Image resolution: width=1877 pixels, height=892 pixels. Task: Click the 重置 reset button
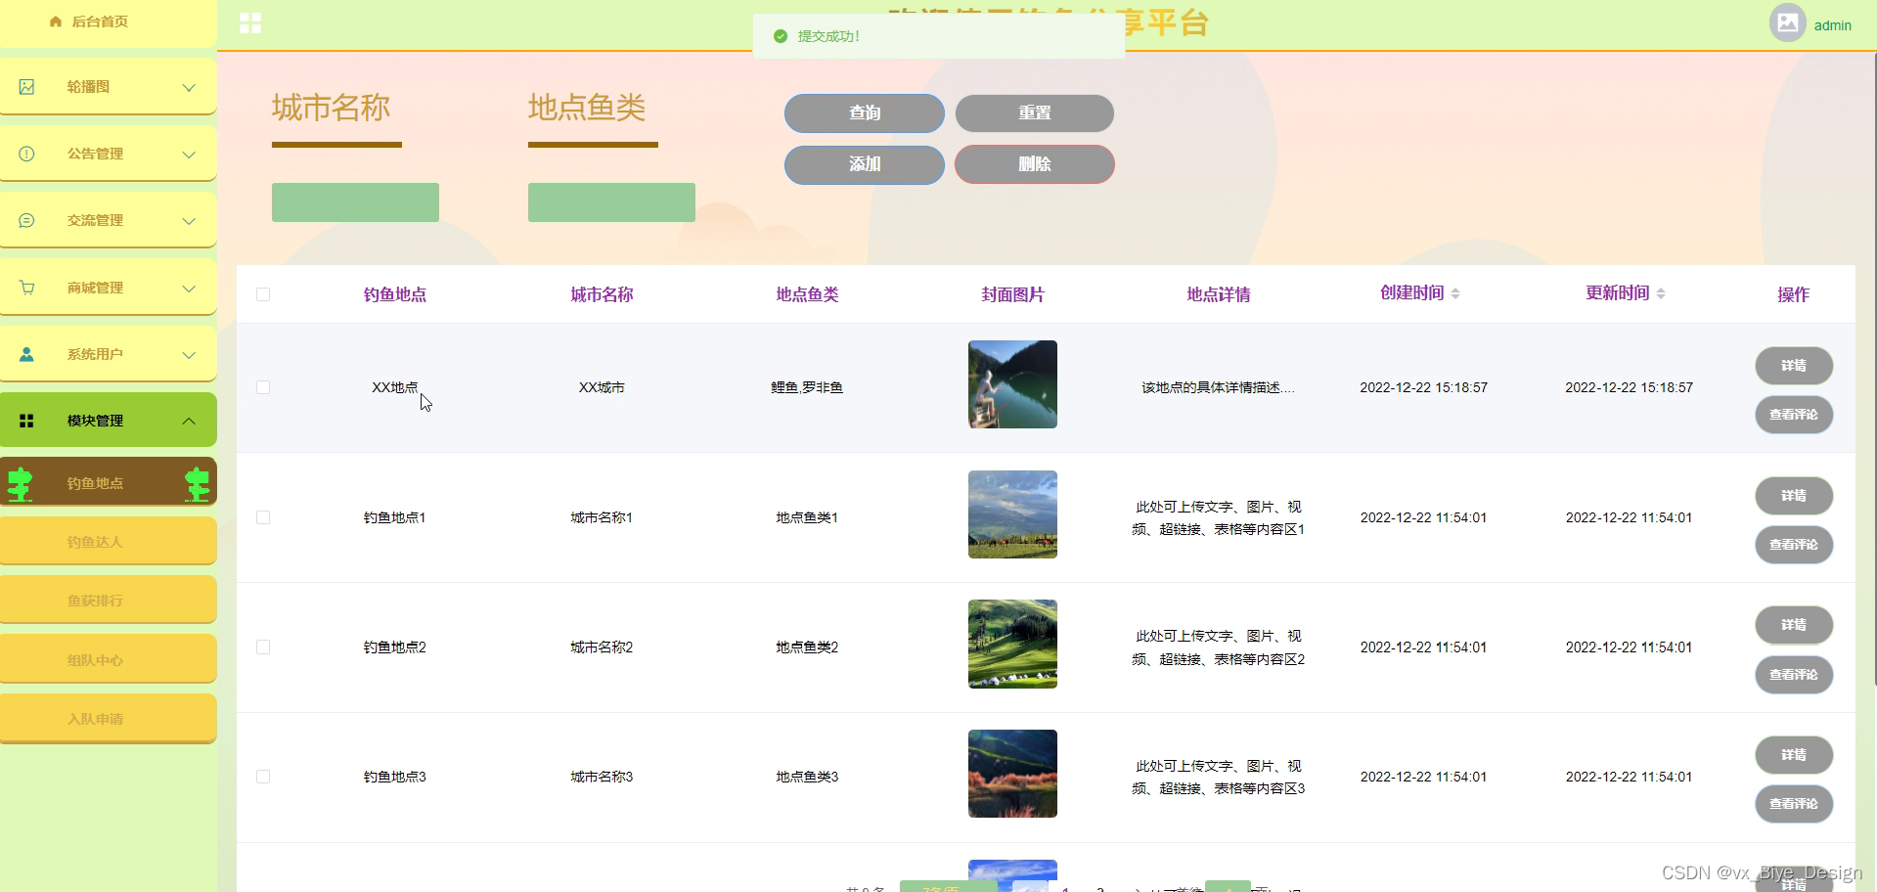pyautogui.click(x=1035, y=113)
